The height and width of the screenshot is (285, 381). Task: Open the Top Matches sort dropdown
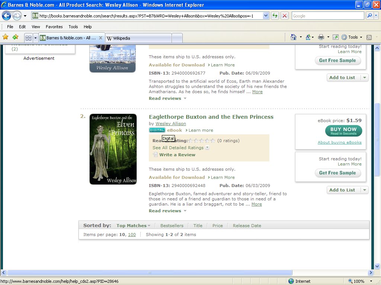pos(133,226)
